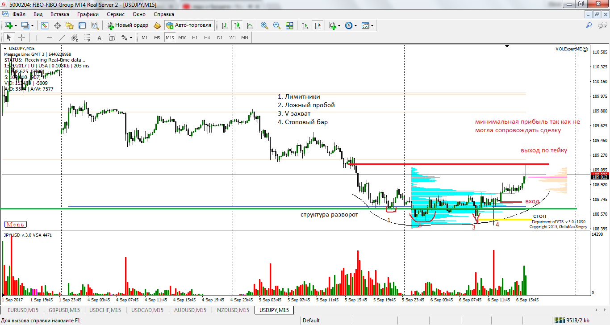This screenshot has height=325, width=610.
Task: Expand the new chart dropdown arrow
Action: click(x=15, y=25)
